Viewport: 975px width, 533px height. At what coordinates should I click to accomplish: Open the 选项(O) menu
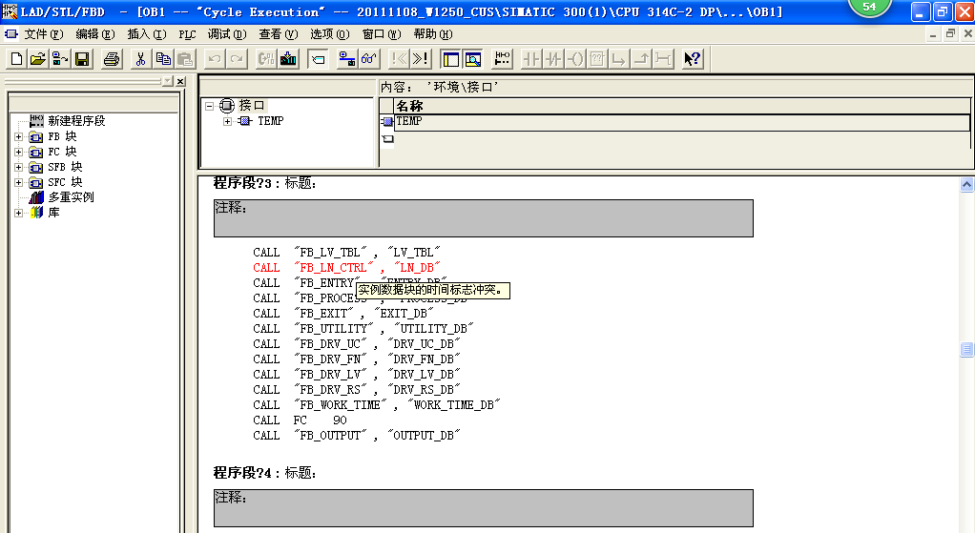[x=329, y=34]
